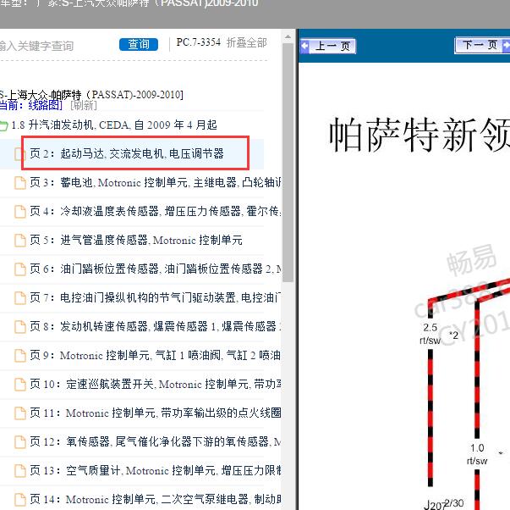Click the scroll-up arrow of the list scrollbar
The height and width of the screenshot is (510, 510).
point(288,36)
